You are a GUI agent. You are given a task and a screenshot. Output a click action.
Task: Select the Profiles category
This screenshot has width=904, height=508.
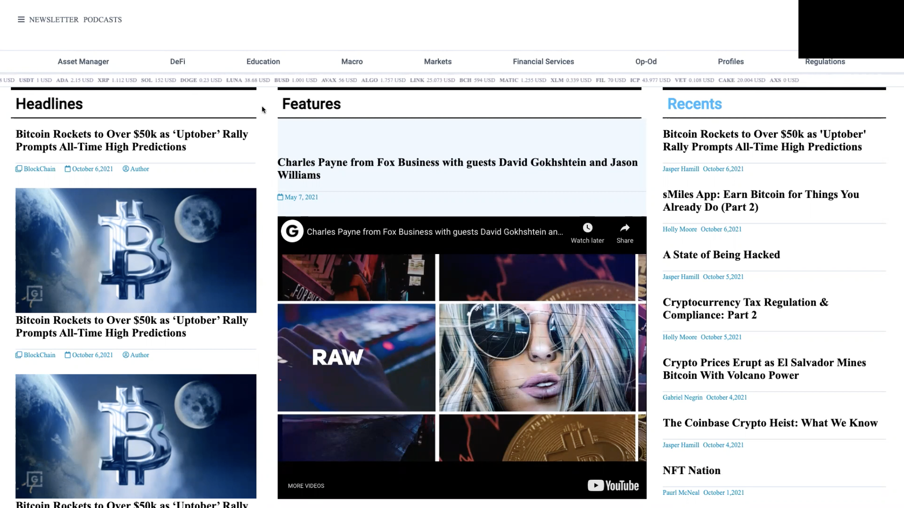pyautogui.click(x=731, y=62)
